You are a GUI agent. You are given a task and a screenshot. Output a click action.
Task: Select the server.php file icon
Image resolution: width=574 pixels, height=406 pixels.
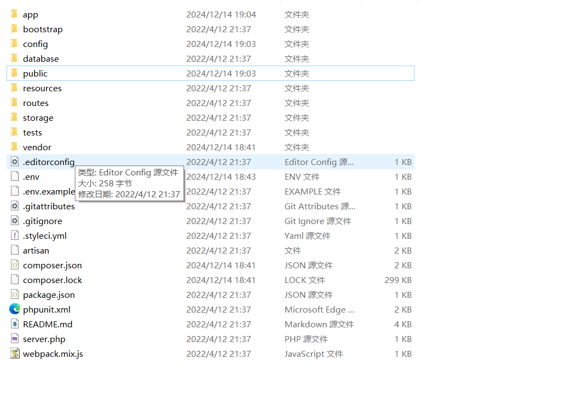[15, 339]
